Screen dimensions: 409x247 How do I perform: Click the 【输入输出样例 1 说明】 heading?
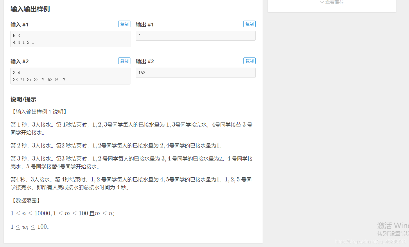tap(39, 111)
